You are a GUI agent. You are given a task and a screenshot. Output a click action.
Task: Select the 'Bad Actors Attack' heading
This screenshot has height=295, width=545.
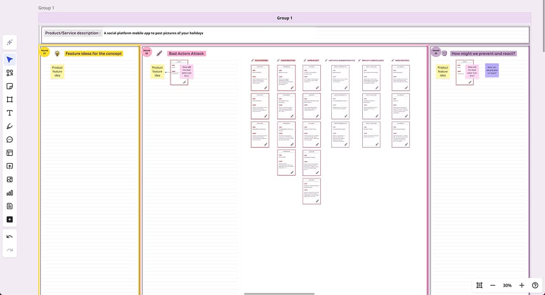click(x=186, y=54)
